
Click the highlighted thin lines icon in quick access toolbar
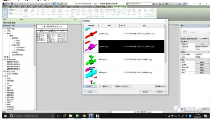coord(54,4)
